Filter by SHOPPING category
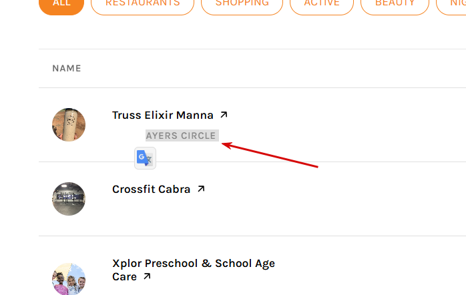 (242, 4)
